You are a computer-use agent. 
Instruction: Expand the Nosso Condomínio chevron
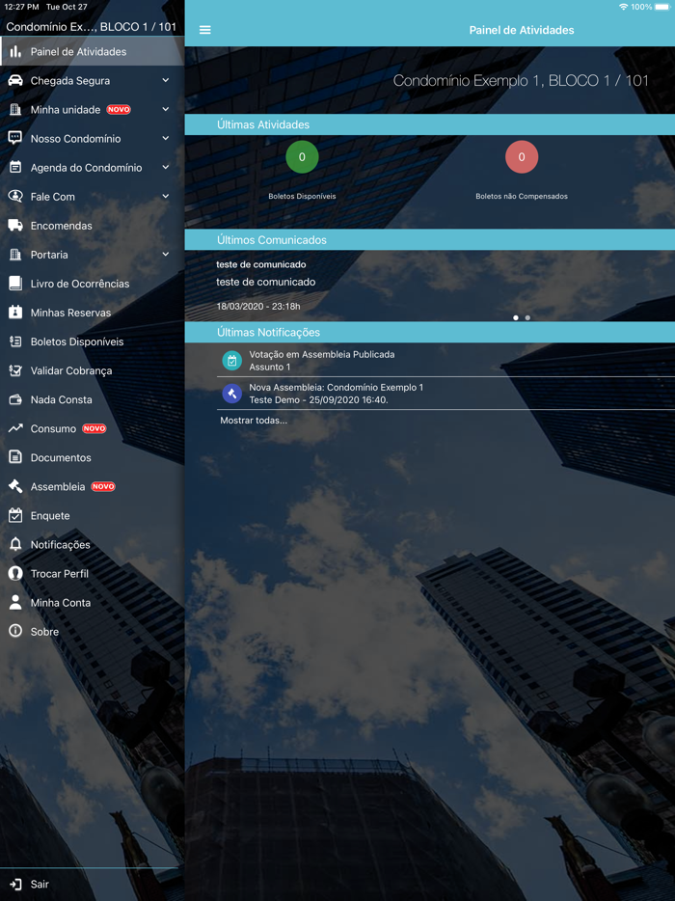(166, 139)
